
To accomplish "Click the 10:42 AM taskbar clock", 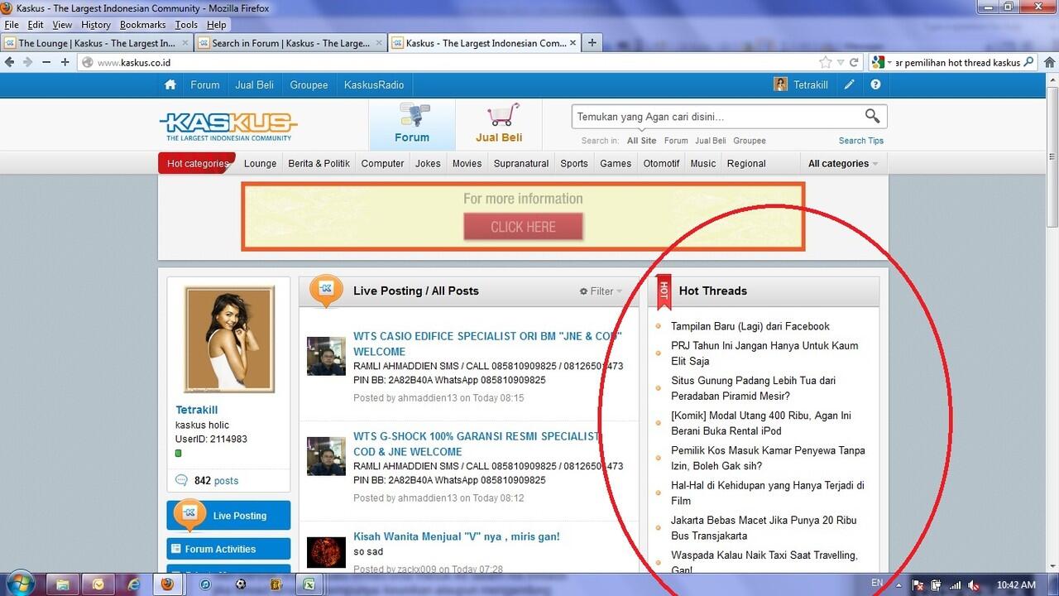I will click(1015, 585).
